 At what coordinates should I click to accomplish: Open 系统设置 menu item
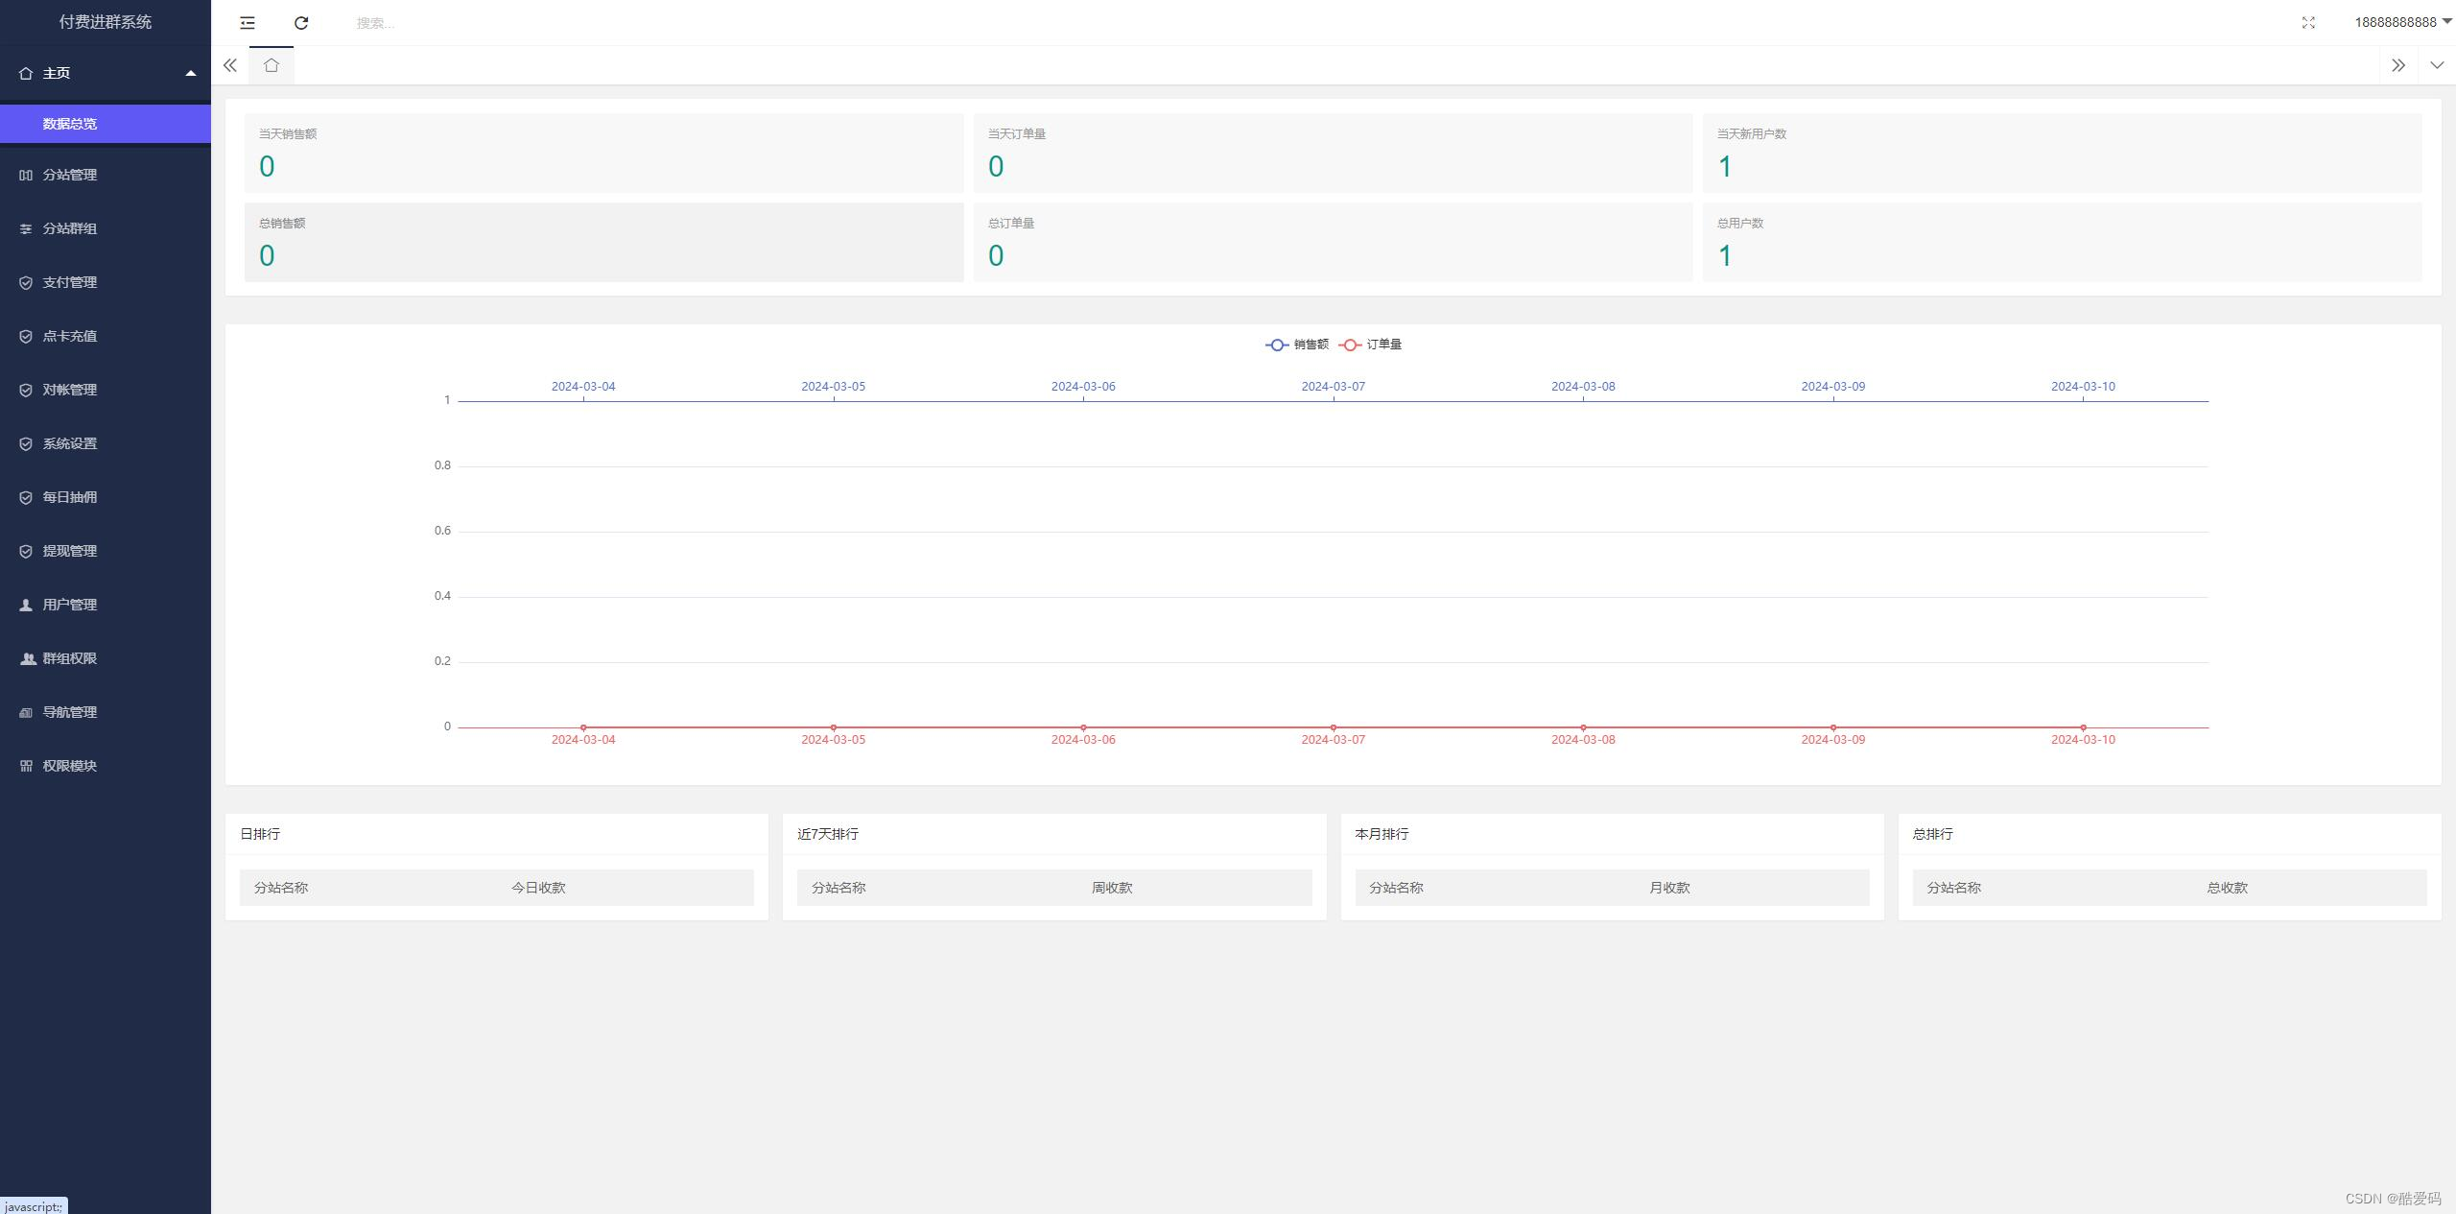pos(106,443)
